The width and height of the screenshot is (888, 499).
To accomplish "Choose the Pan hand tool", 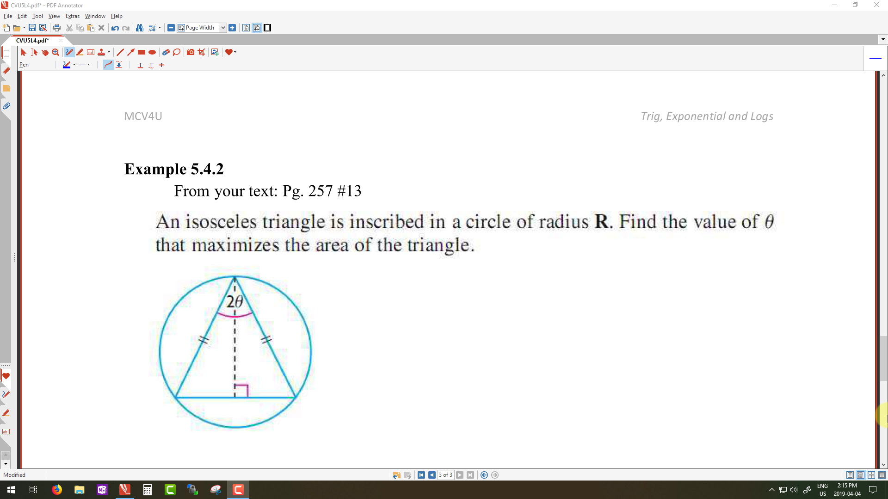I will [45, 52].
